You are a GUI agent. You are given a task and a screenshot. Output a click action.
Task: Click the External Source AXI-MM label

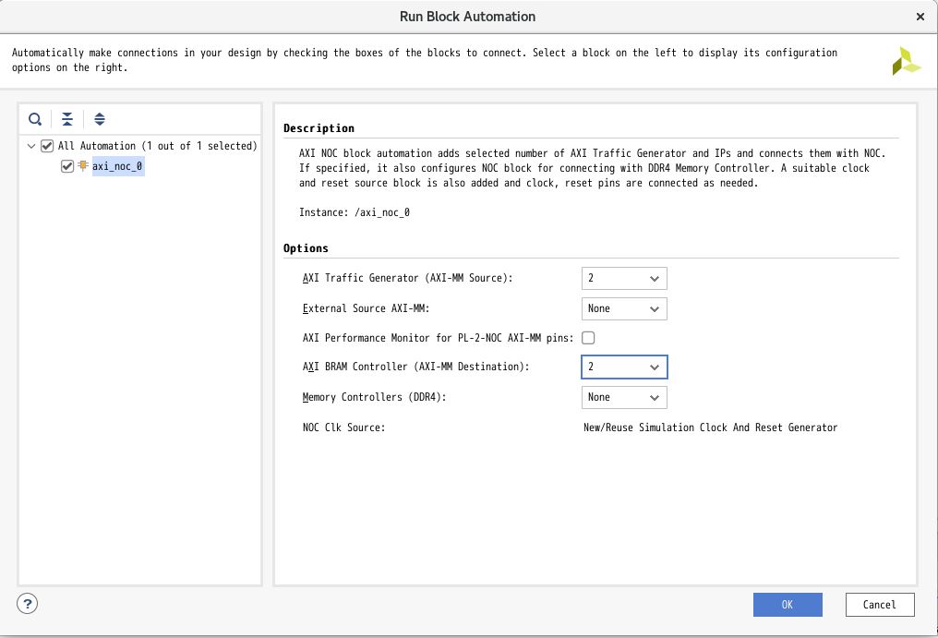367,308
